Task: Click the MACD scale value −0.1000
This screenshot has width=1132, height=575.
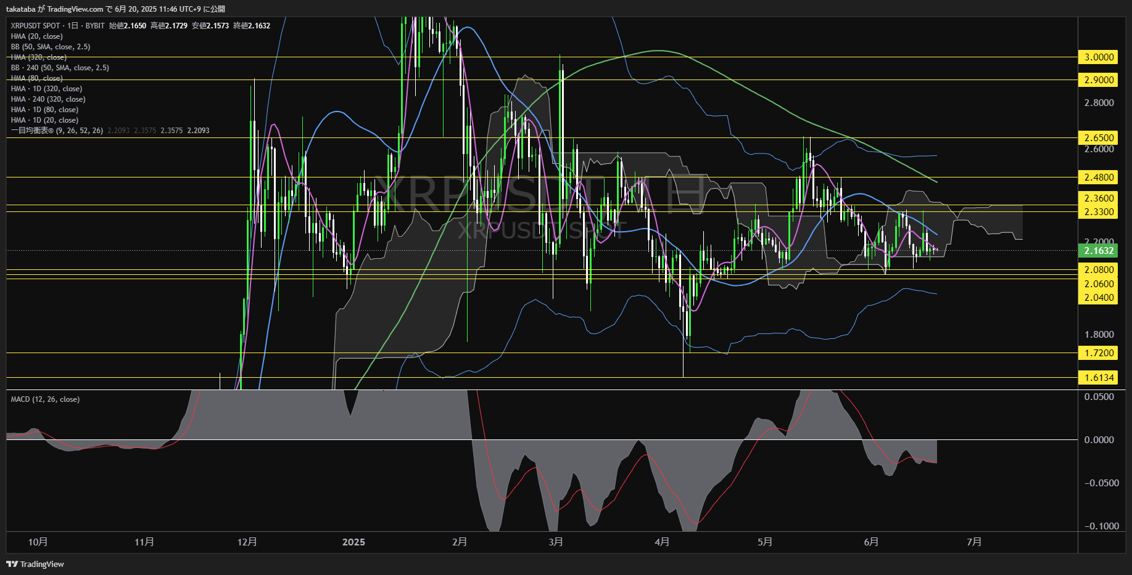Action: (x=1101, y=526)
